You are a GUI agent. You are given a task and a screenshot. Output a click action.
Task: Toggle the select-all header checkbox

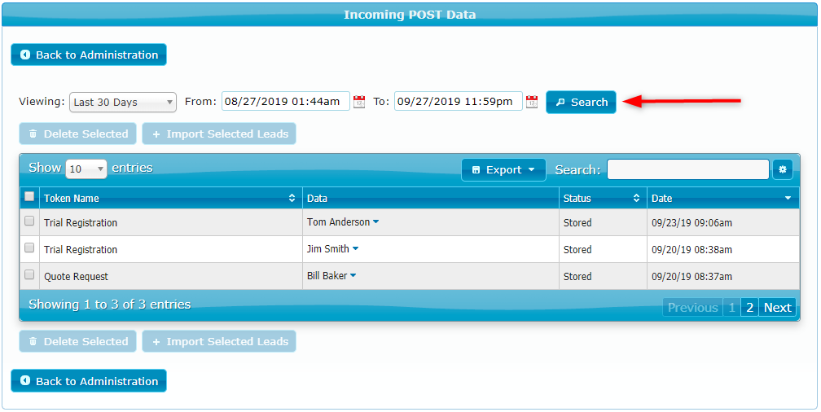pyautogui.click(x=29, y=196)
